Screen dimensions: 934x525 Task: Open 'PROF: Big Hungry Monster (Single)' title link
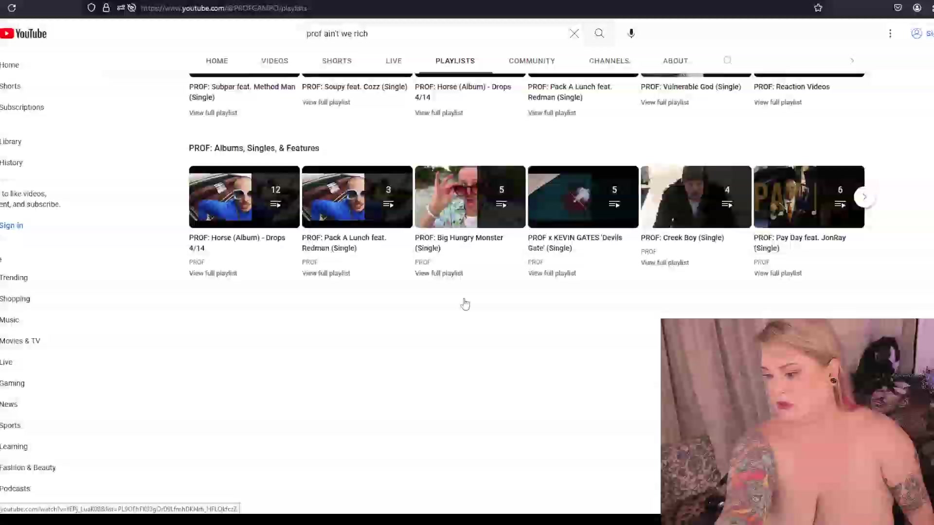point(459,243)
